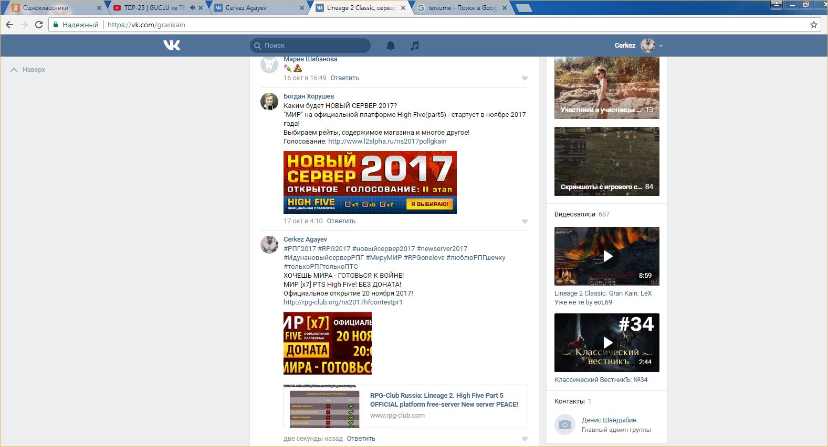
Task: Open Мария Шабанова's profile name link
Action: 310,59
